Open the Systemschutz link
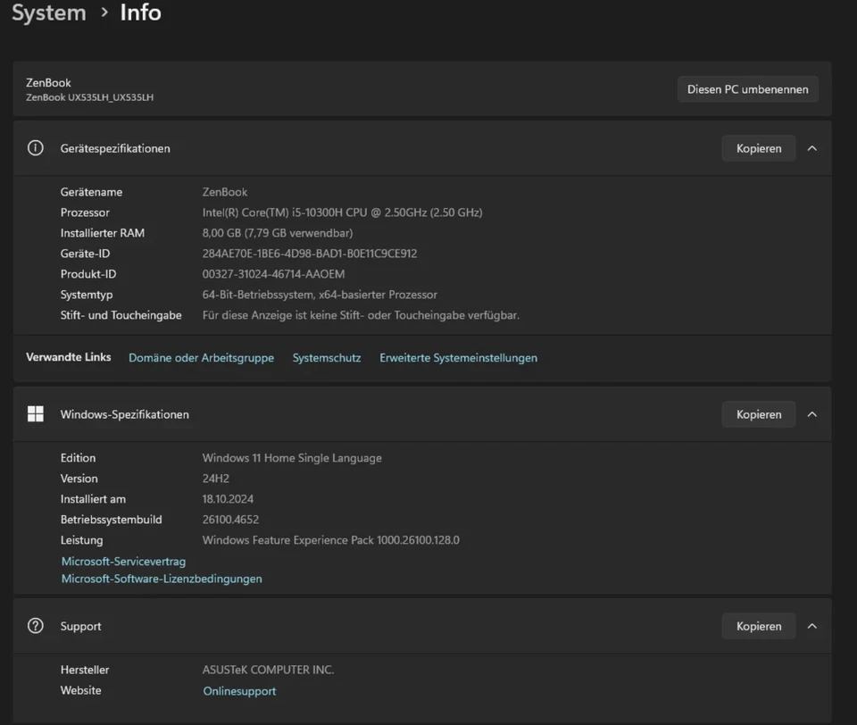The image size is (857, 725). [327, 358]
